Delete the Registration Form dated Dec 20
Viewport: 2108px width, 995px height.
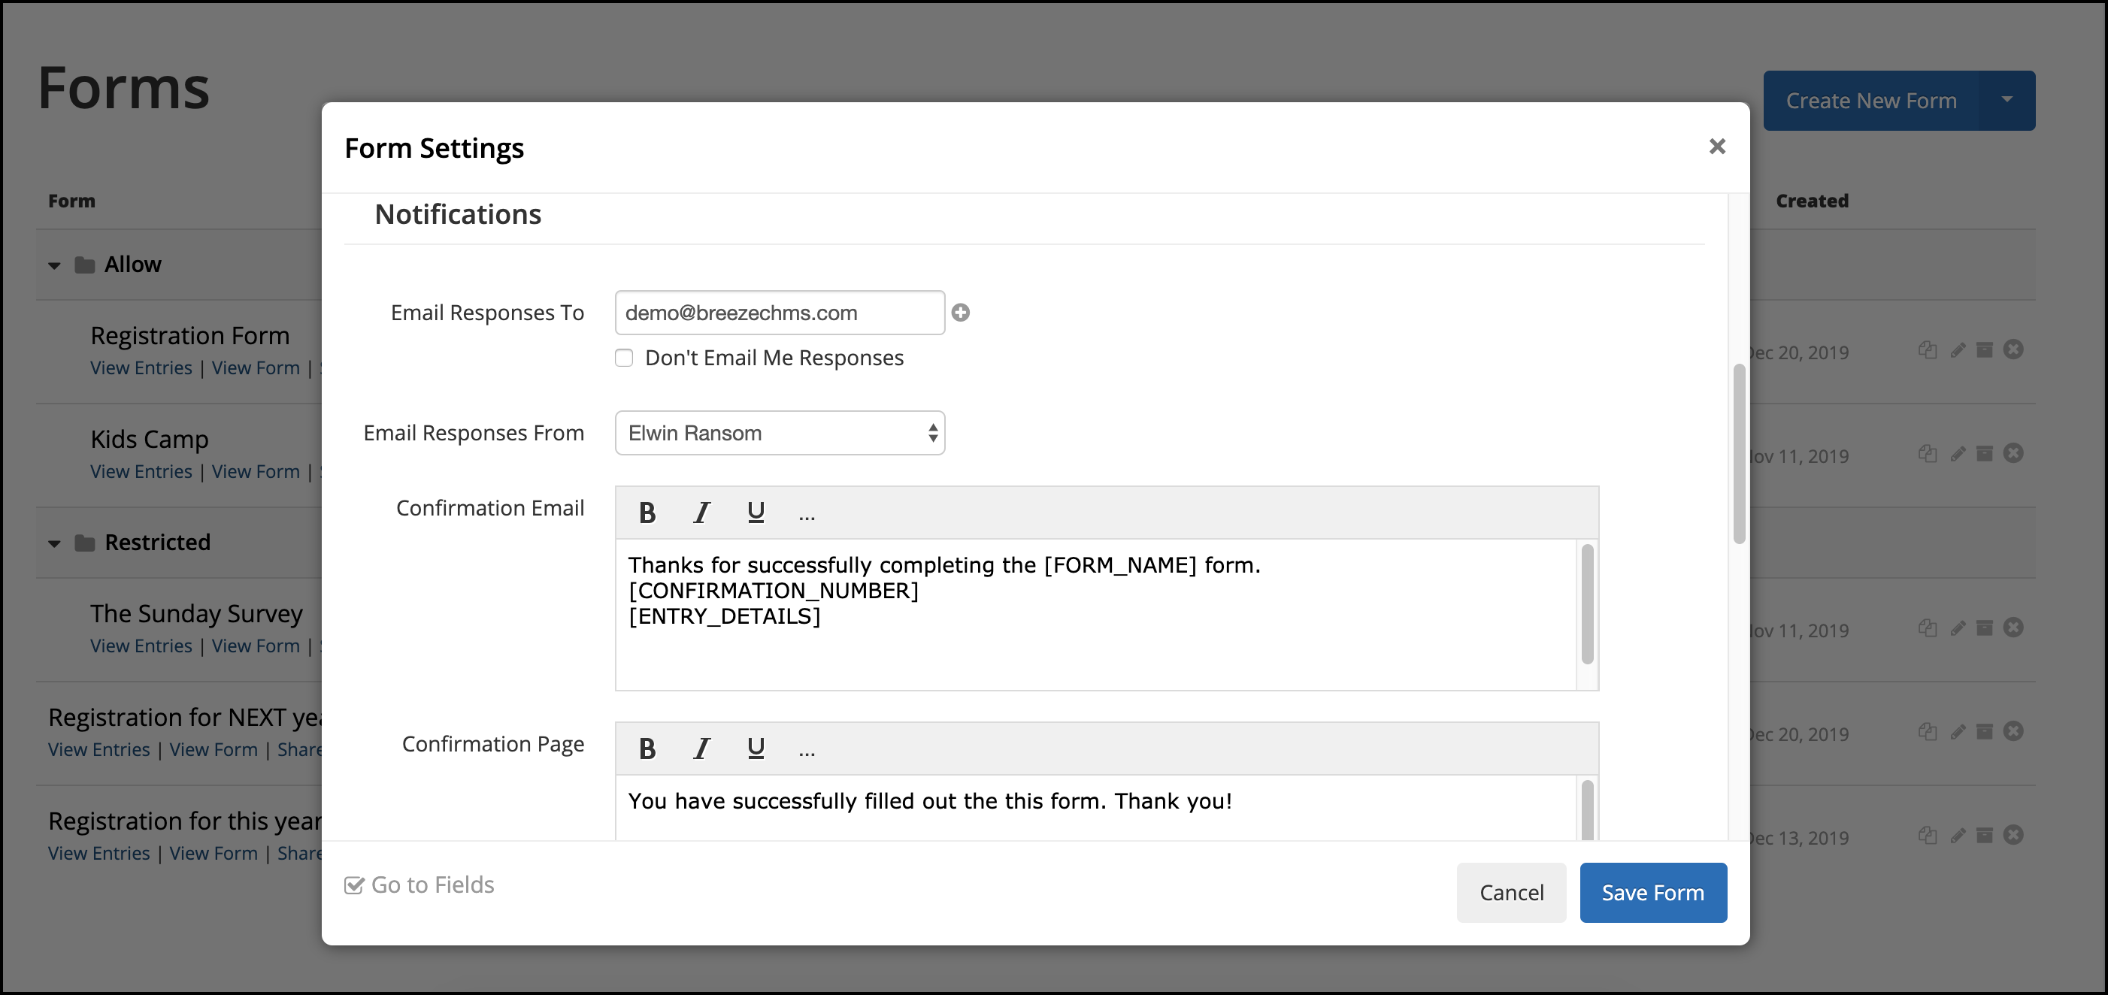coord(2014,349)
